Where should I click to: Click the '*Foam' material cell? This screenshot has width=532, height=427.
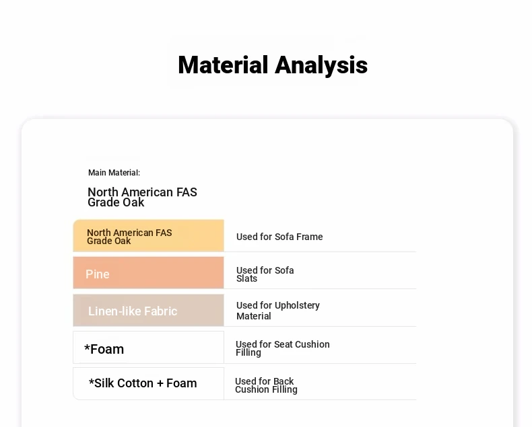(x=148, y=348)
